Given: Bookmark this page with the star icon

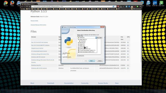Looking at the screenshot, I should (x=115, y=6).
